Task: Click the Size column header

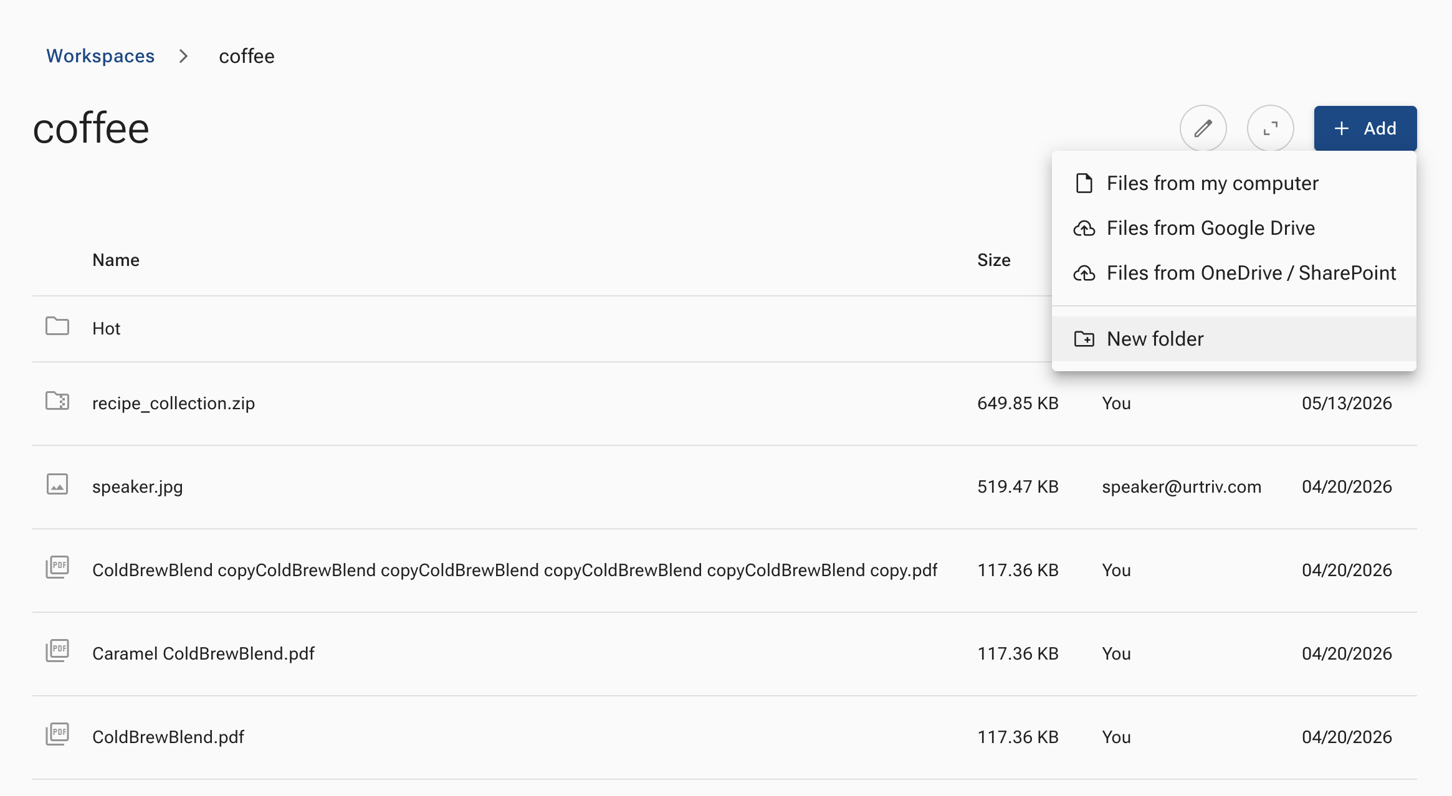Action: point(994,260)
